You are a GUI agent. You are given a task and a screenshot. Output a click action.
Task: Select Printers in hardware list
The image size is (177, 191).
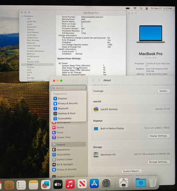(x=31, y=67)
